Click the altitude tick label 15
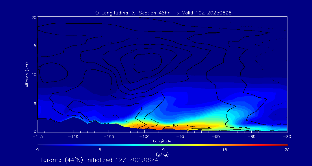Viewport: 312px width, 166px height. pos(34,46)
